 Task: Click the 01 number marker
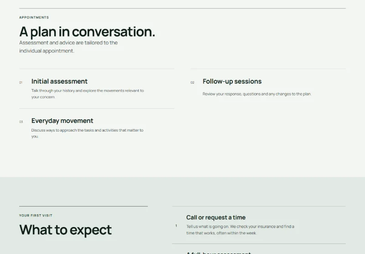click(21, 83)
